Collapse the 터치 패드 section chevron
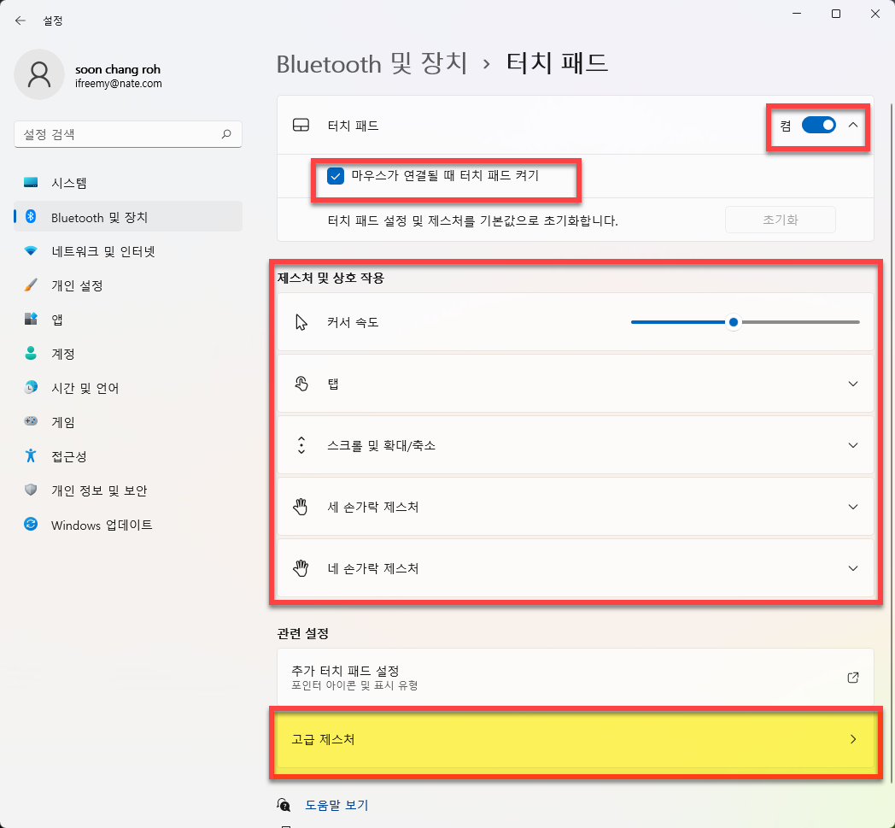Viewport: 895px width, 828px height. click(x=852, y=124)
